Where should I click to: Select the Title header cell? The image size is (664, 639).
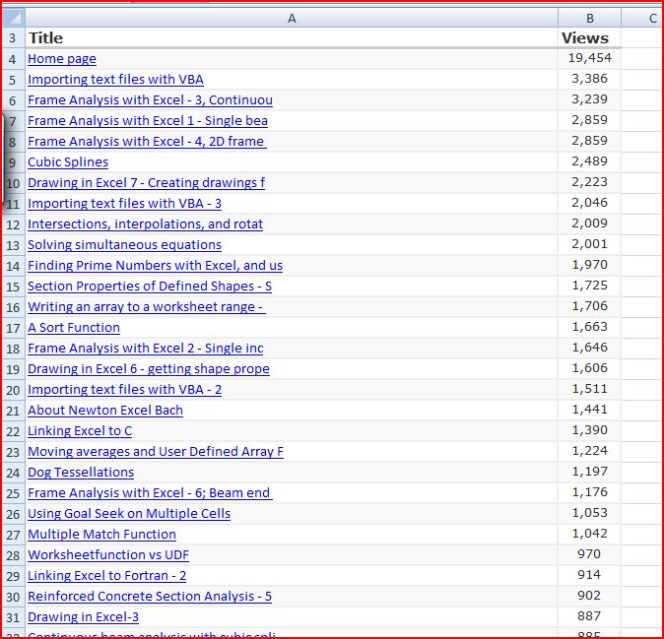pyautogui.click(x=292, y=38)
